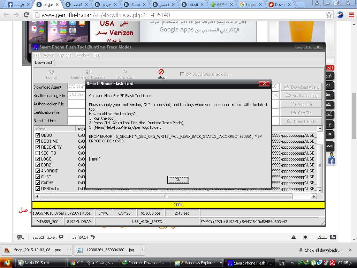Open dropdown arrow for 12308364 jpg download

pyautogui.click(x=143, y=250)
